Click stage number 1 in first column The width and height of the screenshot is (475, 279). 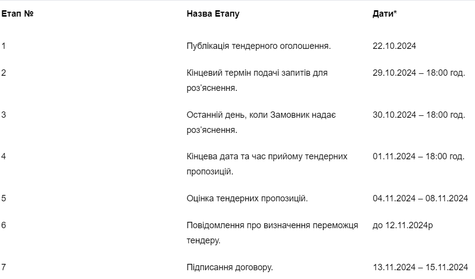click(3, 46)
